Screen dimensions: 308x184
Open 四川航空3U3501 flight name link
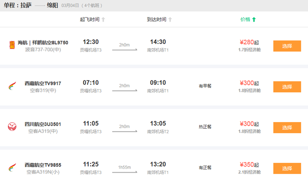coord(43,124)
